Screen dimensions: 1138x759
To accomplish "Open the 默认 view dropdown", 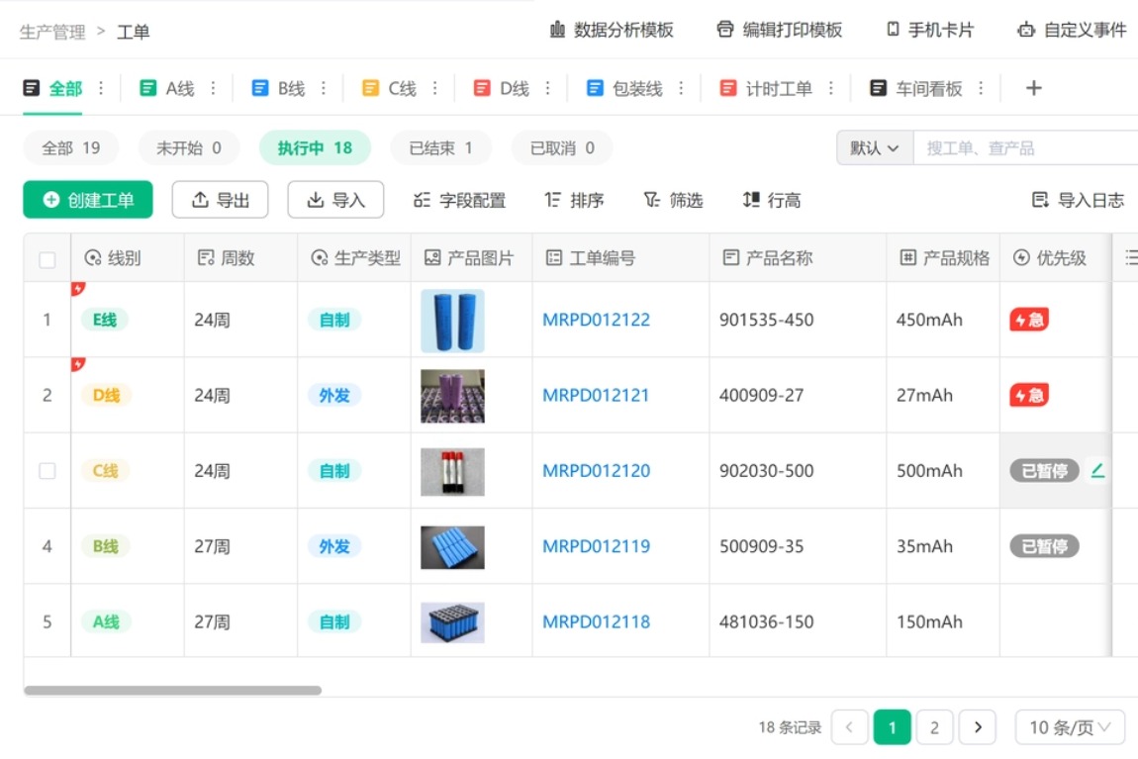I will 874,146.
